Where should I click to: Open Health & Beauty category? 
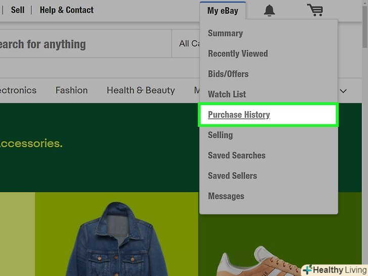(141, 90)
